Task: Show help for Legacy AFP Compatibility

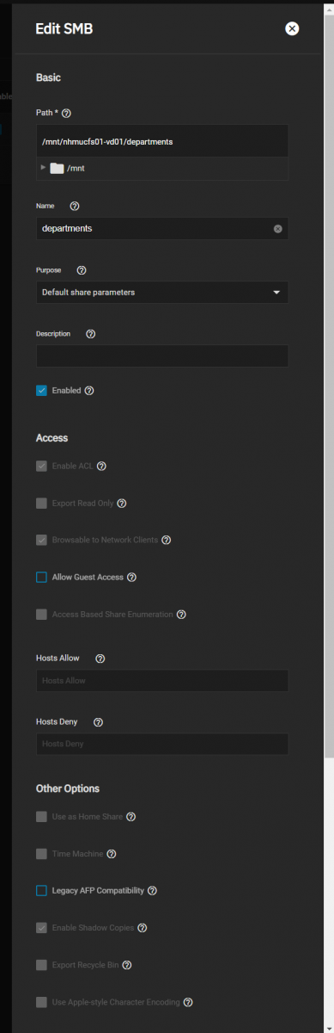Action: click(x=152, y=890)
